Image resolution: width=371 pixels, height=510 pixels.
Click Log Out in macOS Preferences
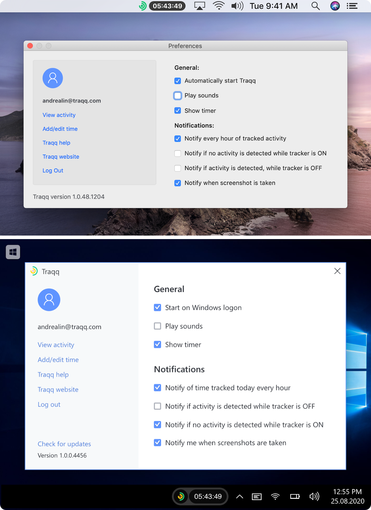53,171
